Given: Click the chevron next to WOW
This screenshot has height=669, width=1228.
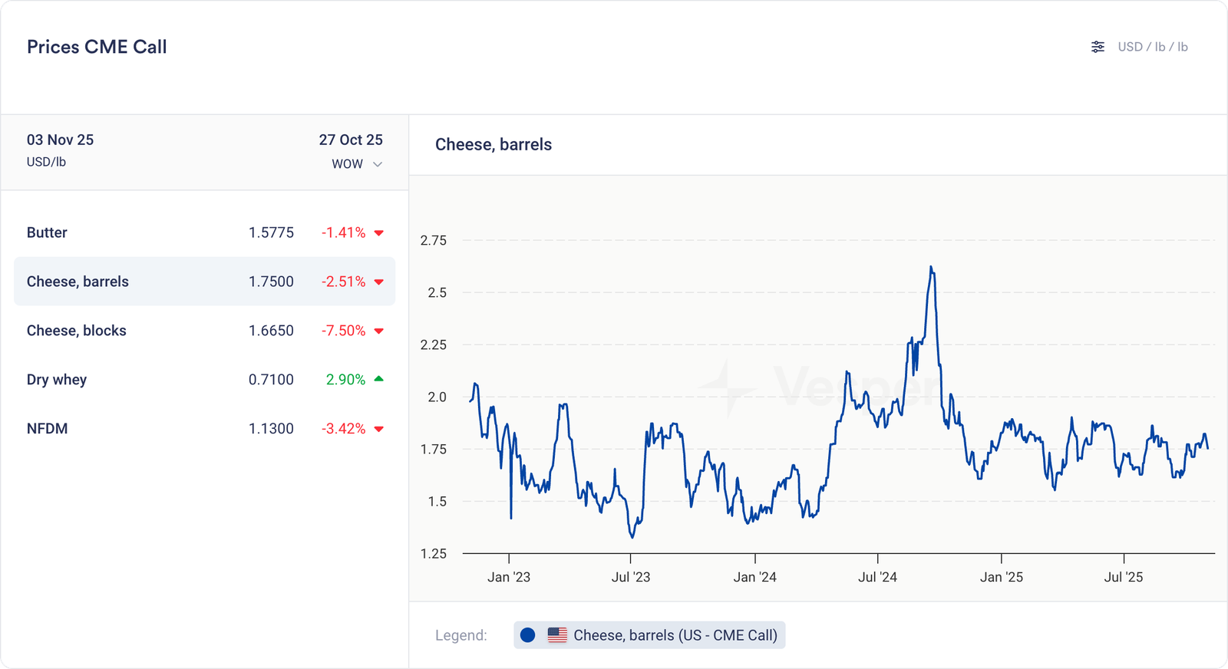Looking at the screenshot, I should point(378,164).
